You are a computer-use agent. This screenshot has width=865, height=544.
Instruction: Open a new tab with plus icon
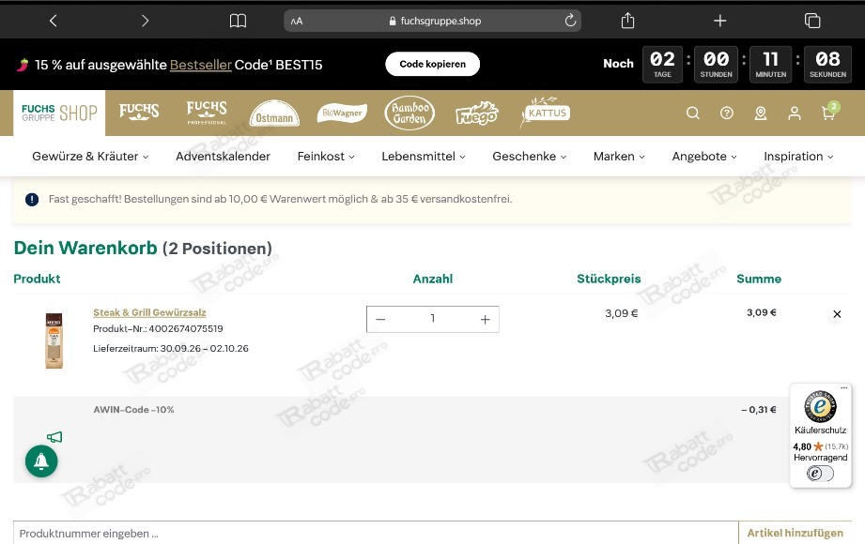click(x=720, y=21)
